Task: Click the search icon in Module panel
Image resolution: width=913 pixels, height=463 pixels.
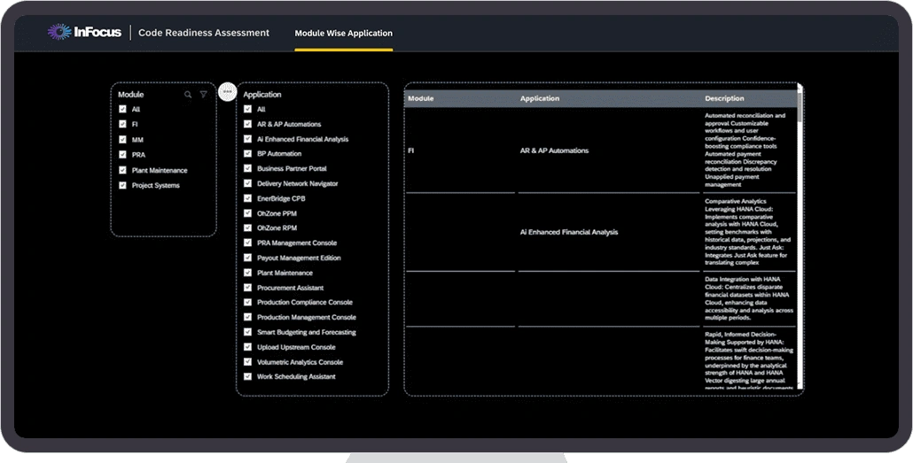Action: (188, 95)
